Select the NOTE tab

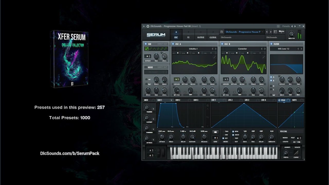pos(298,100)
